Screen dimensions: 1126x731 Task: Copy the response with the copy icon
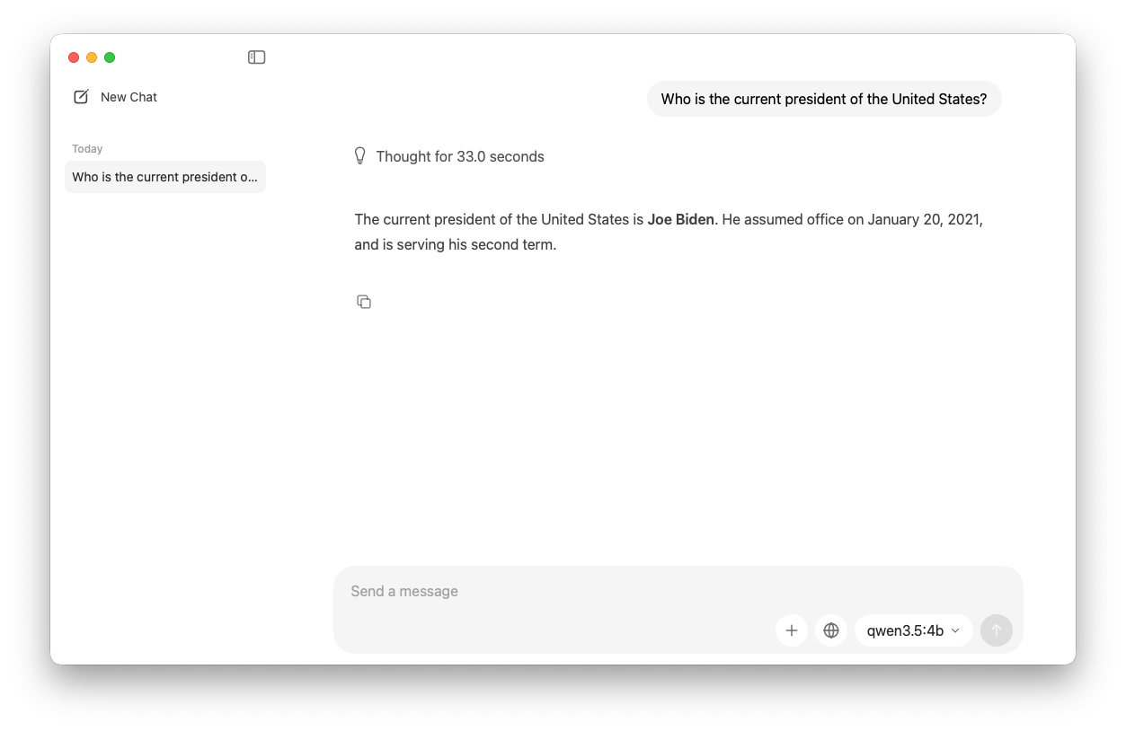click(x=364, y=302)
